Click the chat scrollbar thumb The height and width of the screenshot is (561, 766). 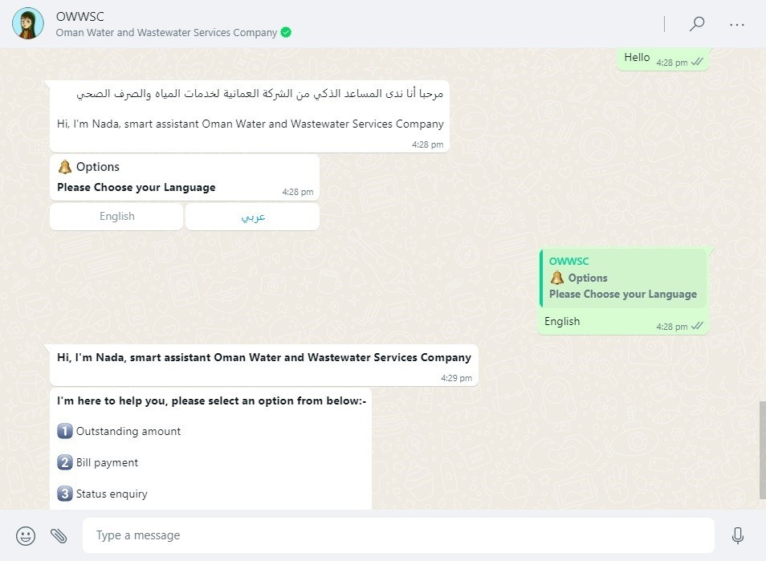pos(763,450)
